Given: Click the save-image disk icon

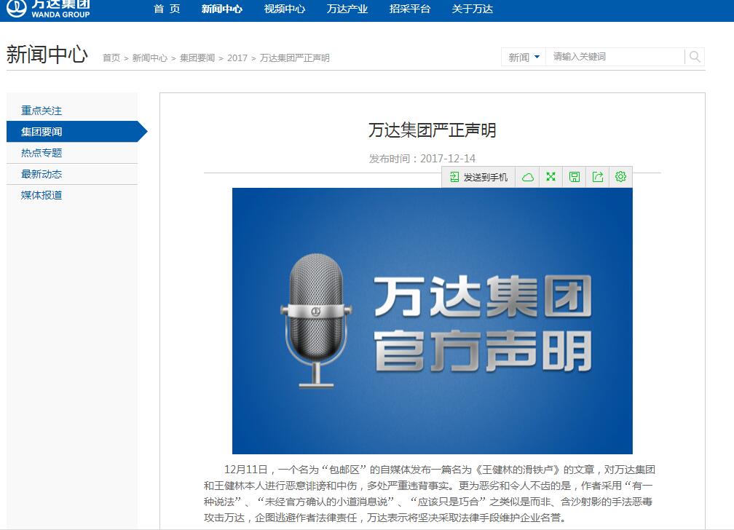Looking at the screenshot, I should click(x=575, y=176).
